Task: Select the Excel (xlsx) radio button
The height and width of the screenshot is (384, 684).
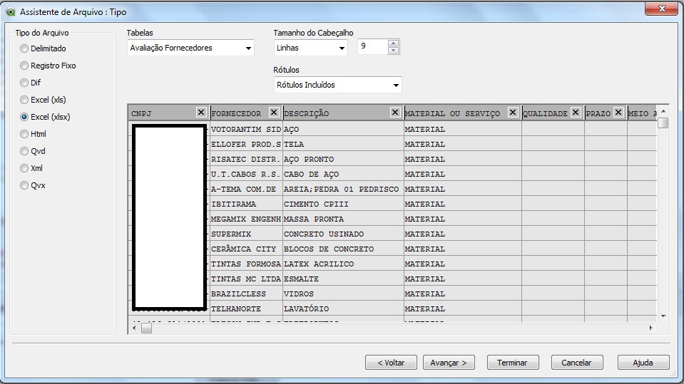Action: pyautogui.click(x=24, y=117)
